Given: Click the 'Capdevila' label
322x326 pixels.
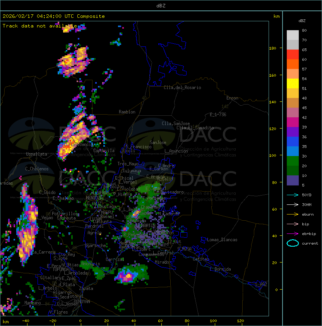Looking at the screenshot, I should 104,151.
